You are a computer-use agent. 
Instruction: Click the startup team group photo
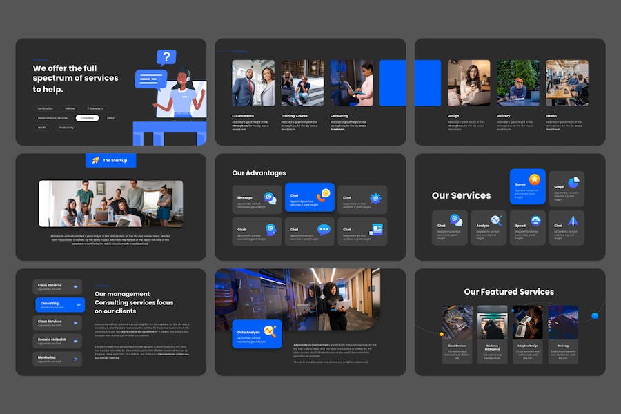click(x=110, y=204)
